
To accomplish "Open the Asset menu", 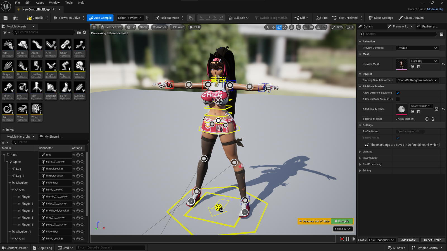I will point(40,3).
